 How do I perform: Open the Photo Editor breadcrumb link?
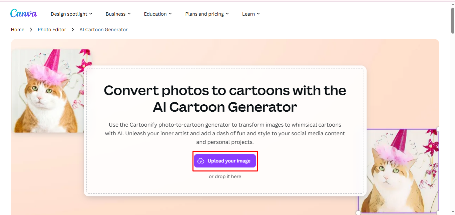click(x=52, y=30)
